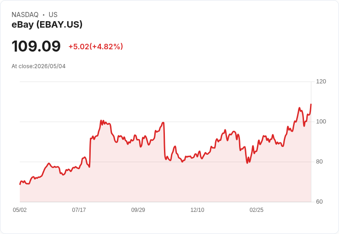Click the chart line's starting point near 05/02

point(20,184)
